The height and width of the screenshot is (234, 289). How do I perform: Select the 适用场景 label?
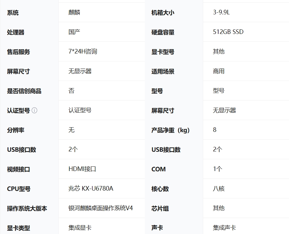pyautogui.click(x=163, y=71)
